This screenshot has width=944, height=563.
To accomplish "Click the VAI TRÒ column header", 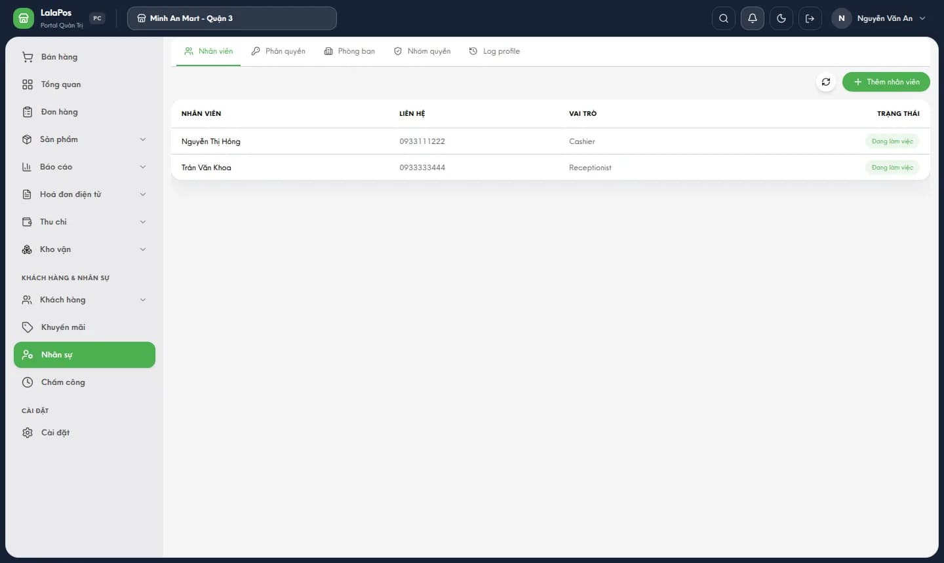I will [583, 114].
